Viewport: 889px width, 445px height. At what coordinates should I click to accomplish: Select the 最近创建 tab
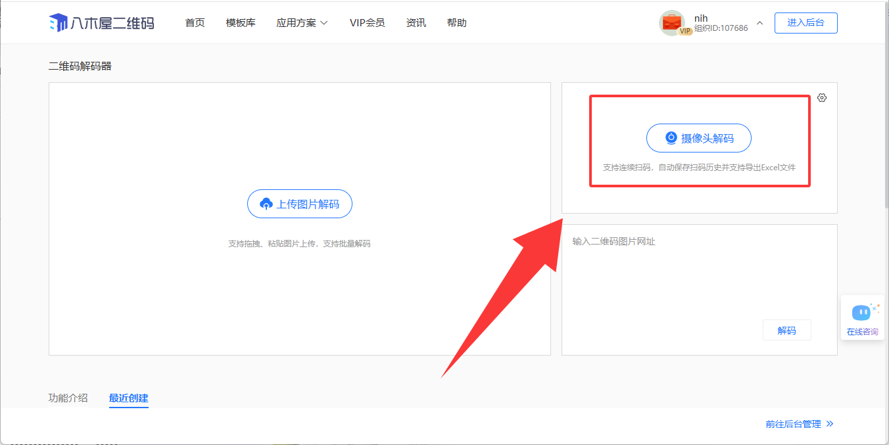(129, 398)
